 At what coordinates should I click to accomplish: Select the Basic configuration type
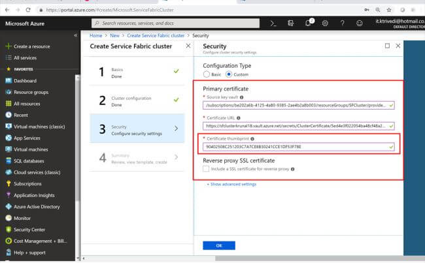(206, 74)
